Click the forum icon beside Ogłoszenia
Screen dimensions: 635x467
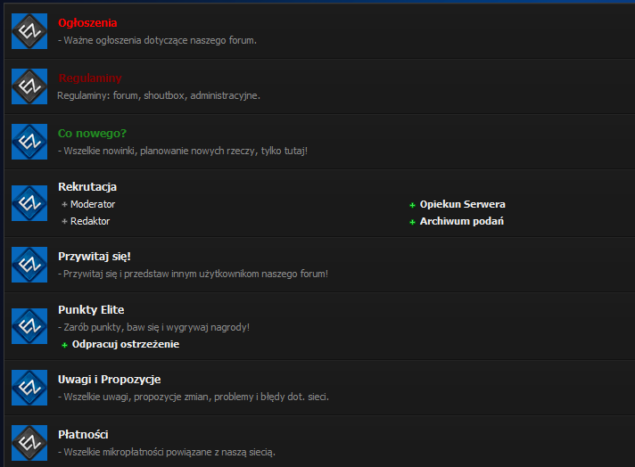(29, 31)
